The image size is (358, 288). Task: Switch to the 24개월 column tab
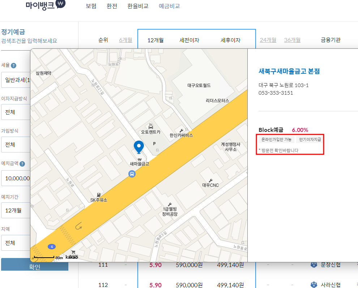(268, 40)
